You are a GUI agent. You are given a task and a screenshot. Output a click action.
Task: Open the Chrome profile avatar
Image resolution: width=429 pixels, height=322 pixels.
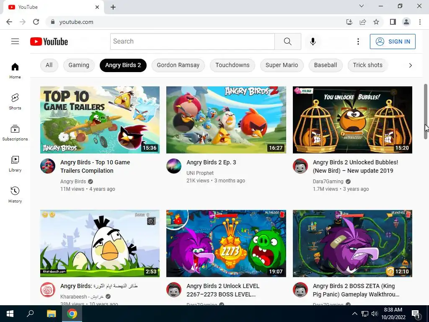(x=406, y=22)
